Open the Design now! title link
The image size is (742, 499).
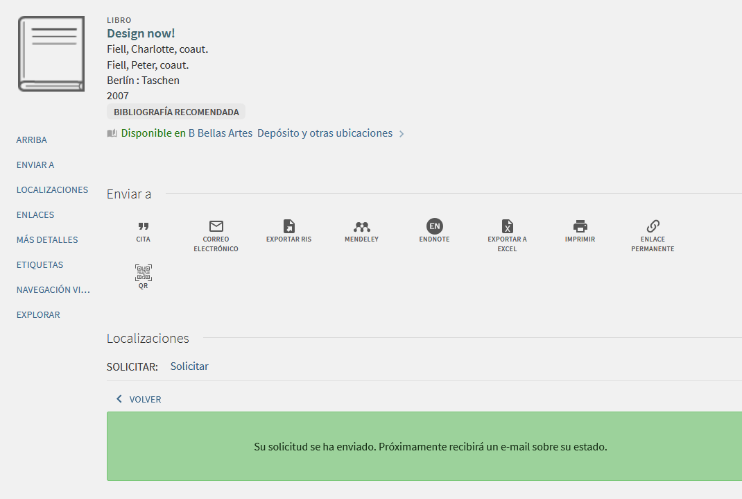[x=141, y=33]
